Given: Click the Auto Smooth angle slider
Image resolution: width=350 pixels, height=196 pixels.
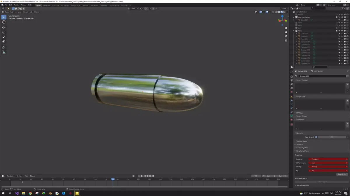Looking at the screenshot, I should click(332, 137).
